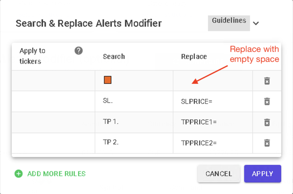Viewport: 293px width, 194px height.
Task: Edit the TP 2. search field
Action: click(x=134, y=143)
